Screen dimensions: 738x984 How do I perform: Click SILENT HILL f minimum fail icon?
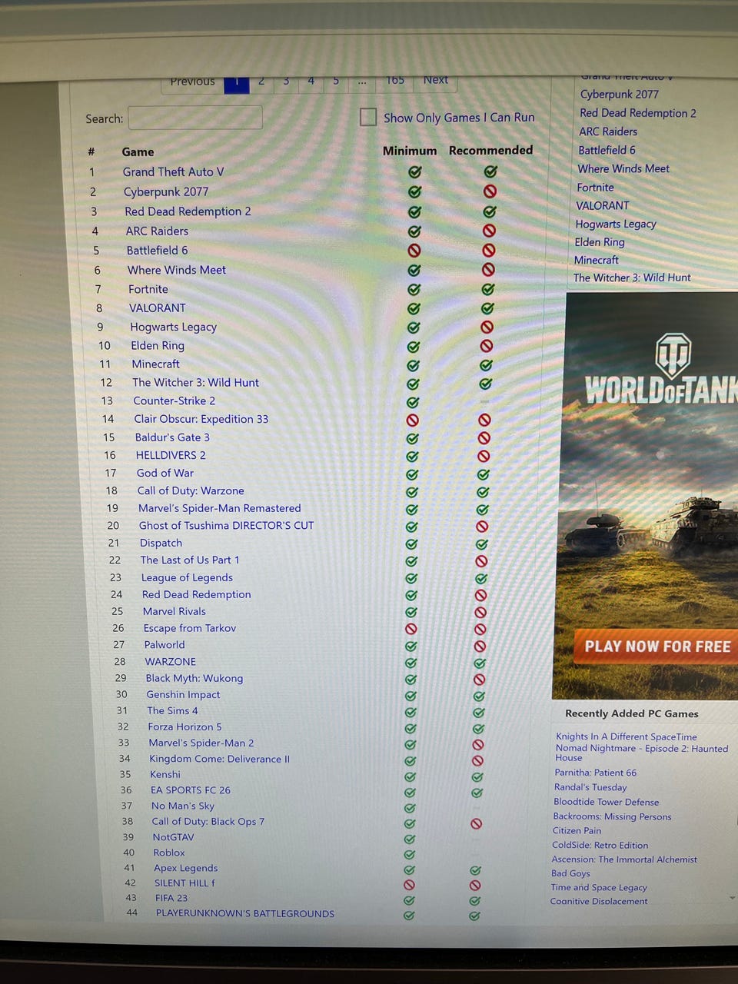tap(410, 885)
